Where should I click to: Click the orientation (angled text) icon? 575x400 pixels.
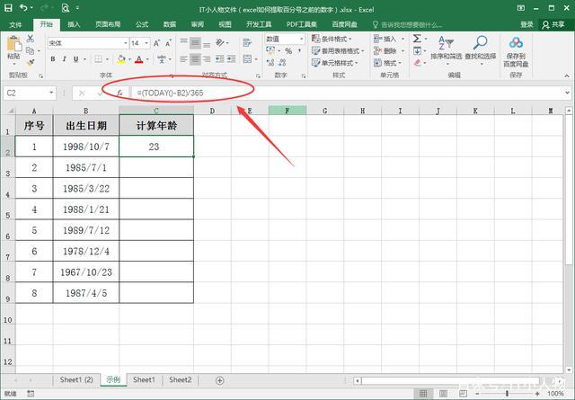220,43
